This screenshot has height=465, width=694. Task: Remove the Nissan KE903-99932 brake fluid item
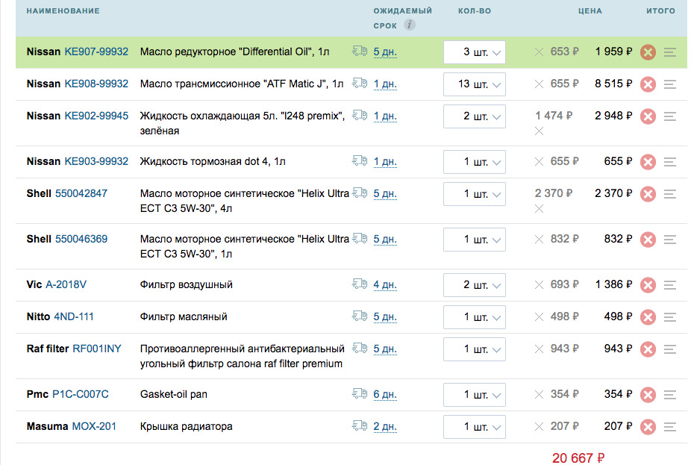(648, 162)
